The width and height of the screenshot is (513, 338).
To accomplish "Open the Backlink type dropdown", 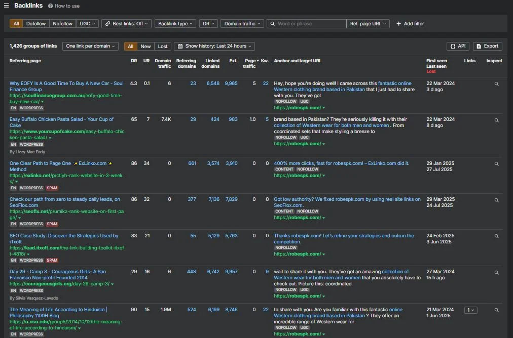I will coord(175,23).
